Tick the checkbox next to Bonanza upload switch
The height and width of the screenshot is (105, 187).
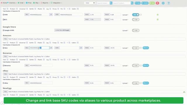[141, 65]
